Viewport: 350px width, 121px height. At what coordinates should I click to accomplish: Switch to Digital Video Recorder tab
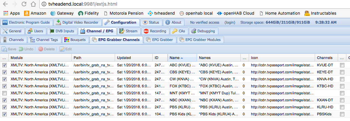pyautogui.click(x=77, y=22)
